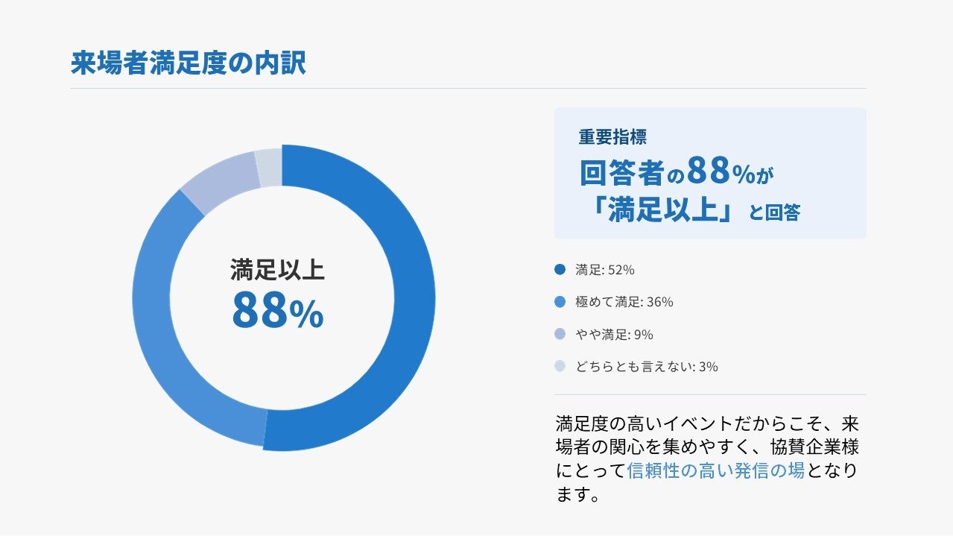Click the lightest gray-blue 3% donut segment

pyautogui.click(x=269, y=165)
